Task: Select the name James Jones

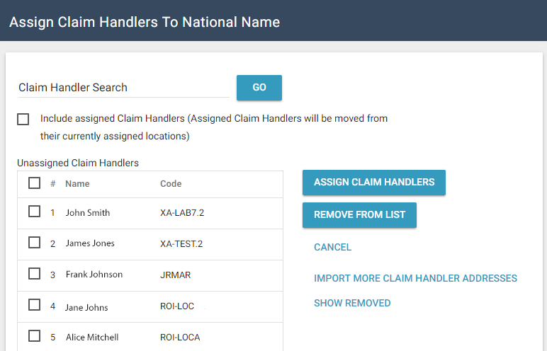Action: pos(90,243)
